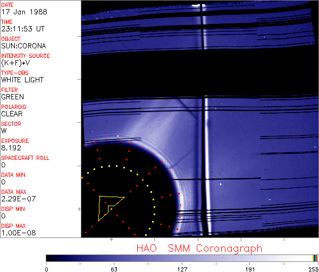Click the 191 tick label under the colorbar
Screen dimensions: 319x272
[x=249, y=268]
